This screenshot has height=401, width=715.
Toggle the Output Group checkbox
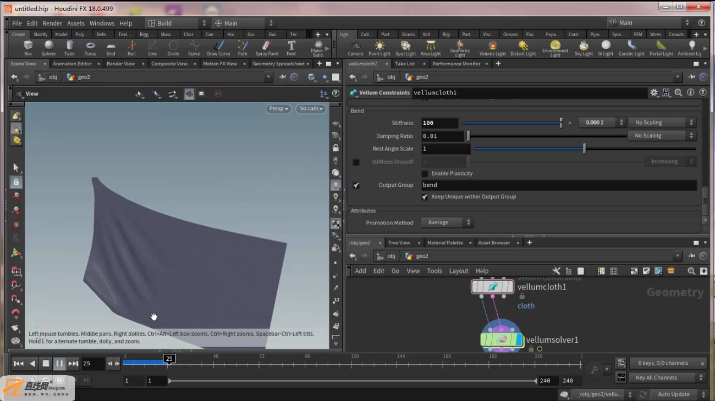(x=356, y=185)
